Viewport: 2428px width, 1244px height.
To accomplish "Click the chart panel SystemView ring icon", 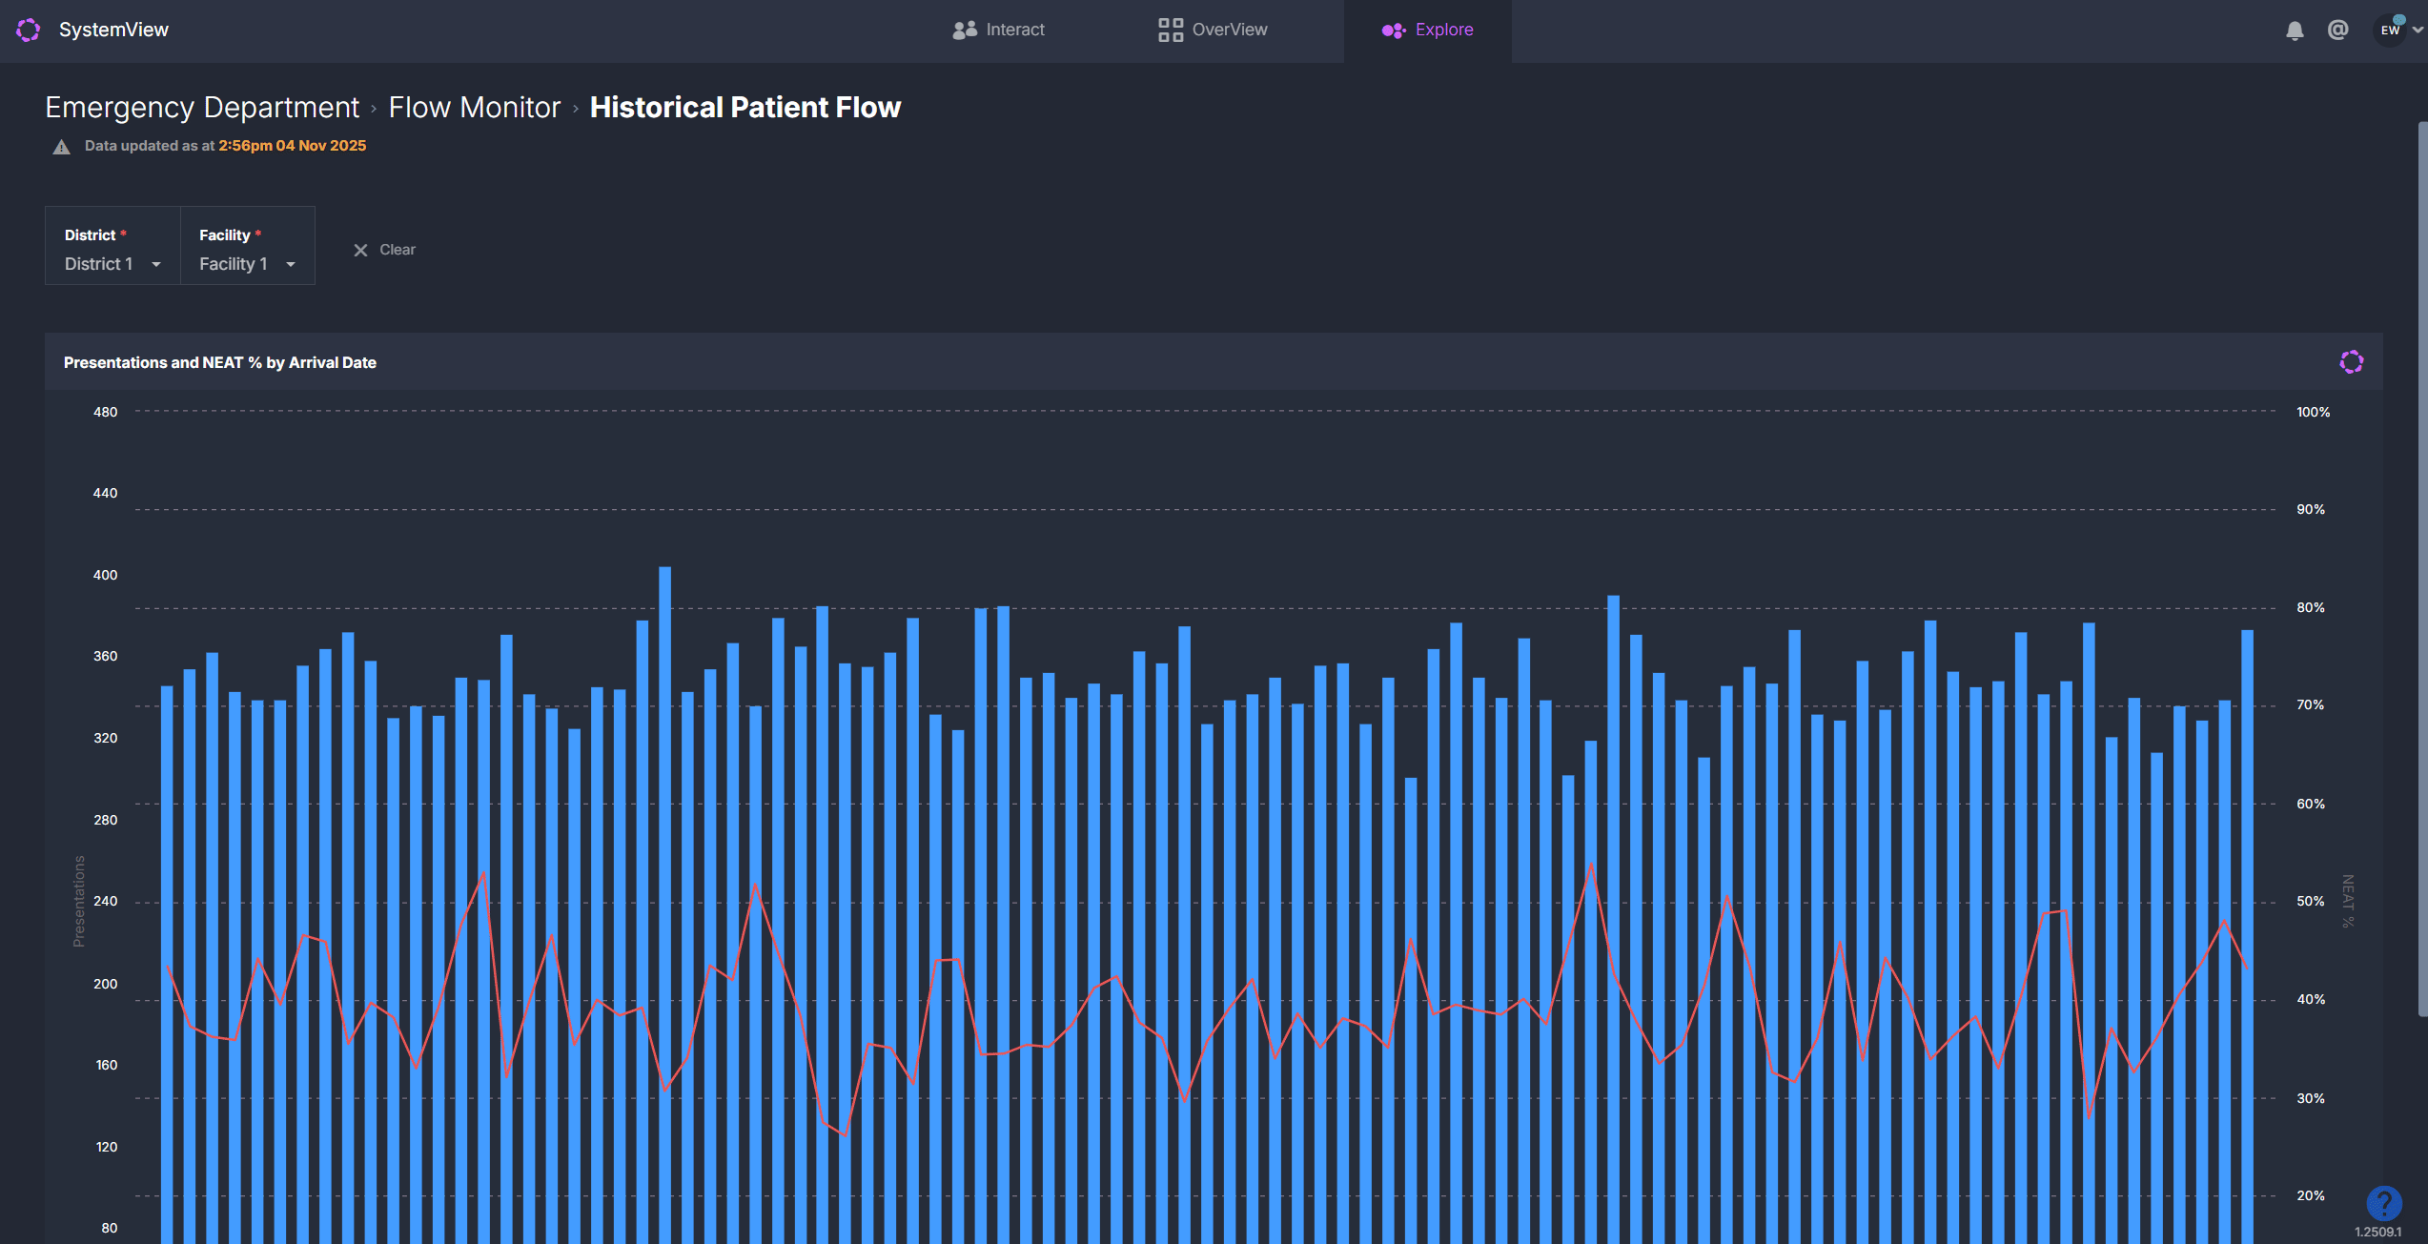I will 2351,362.
